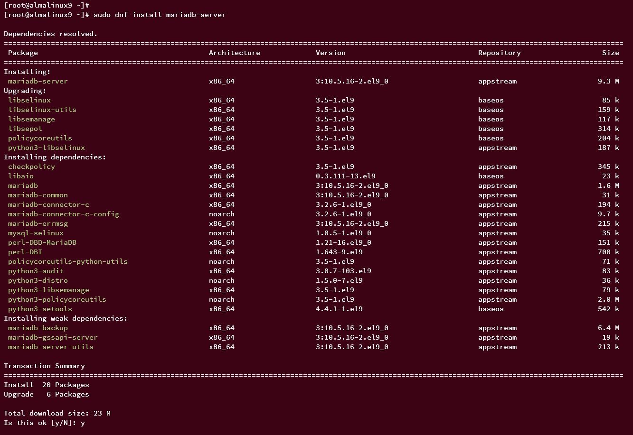Viewport: 633px width, 435px height.
Task: Select the mysql-selinux package name
Action: point(36,233)
